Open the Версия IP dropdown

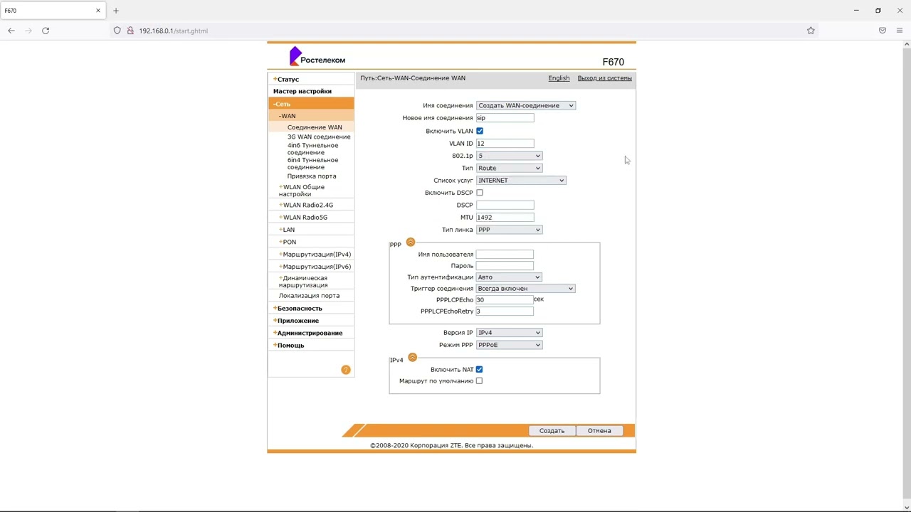pyautogui.click(x=509, y=333)
